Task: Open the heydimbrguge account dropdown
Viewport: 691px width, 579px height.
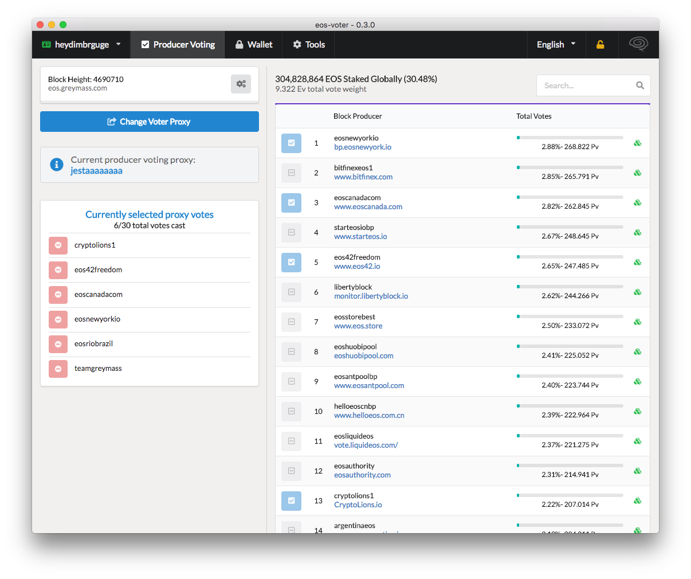Action: coord(81,45)
